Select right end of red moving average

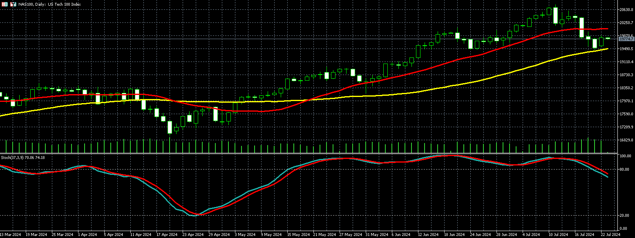(x=607, y=29)
